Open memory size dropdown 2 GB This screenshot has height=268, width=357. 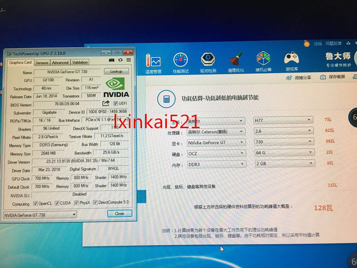coord(285,163)
